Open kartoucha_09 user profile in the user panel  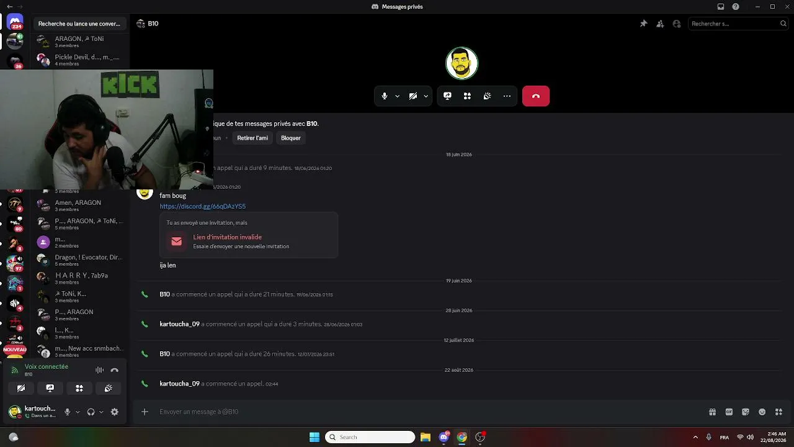point(32,412)
